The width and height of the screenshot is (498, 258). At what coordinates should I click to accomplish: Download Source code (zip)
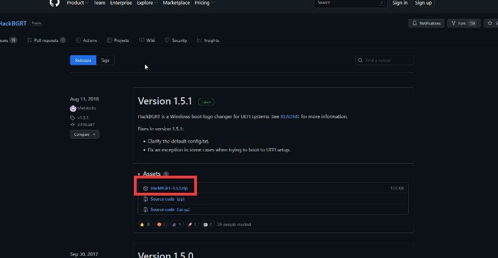pos(167,199)
